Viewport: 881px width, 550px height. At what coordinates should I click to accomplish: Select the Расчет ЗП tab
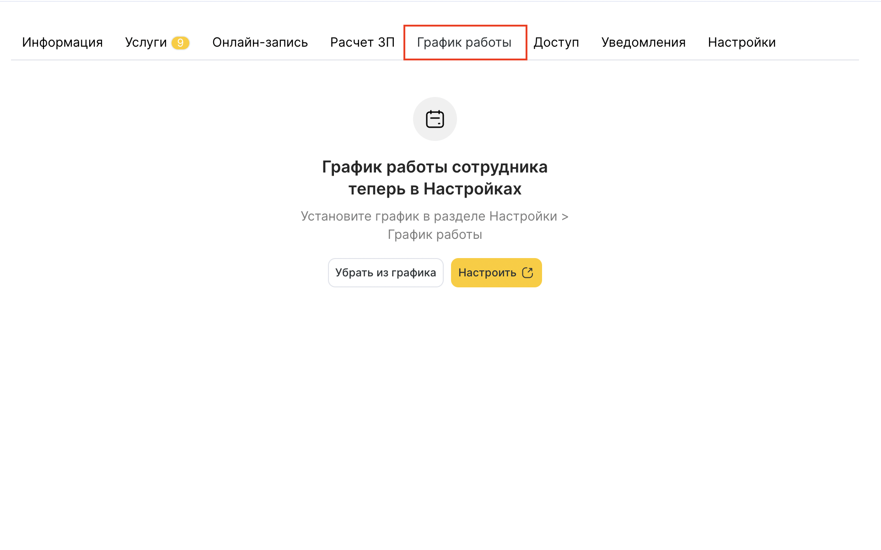coord(362,43)
